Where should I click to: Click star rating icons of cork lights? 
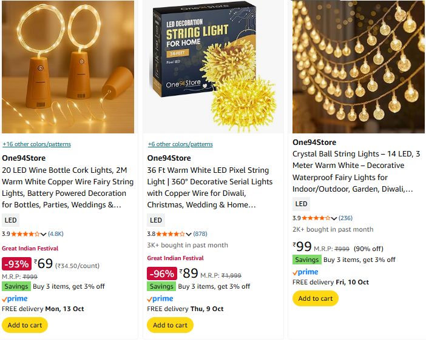[25, 234]
